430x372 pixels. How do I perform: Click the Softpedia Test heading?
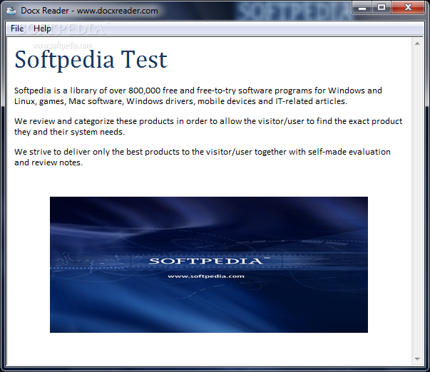point(91,60)
